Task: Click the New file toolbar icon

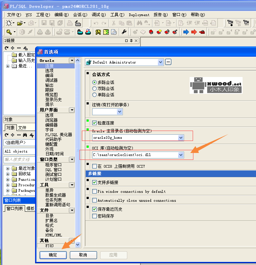Action: point(9,23)
